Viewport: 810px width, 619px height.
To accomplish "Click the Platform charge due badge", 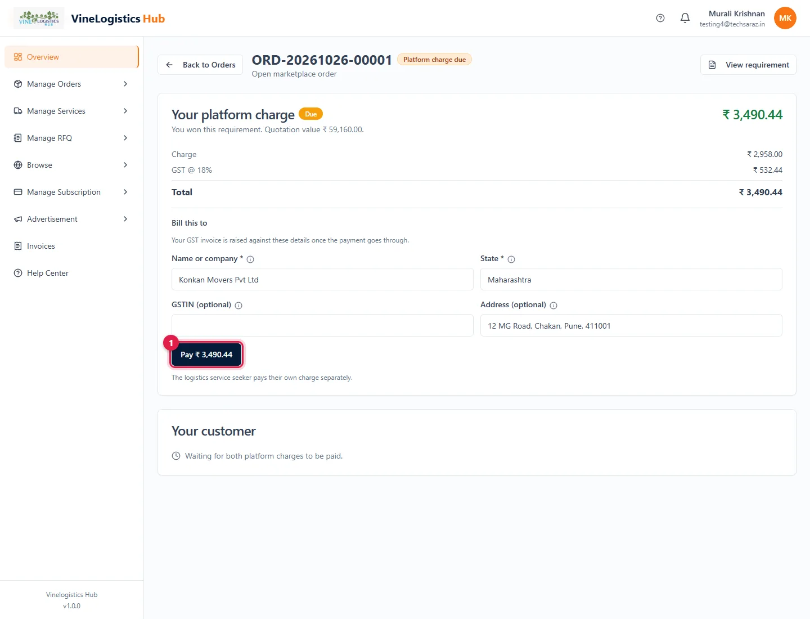I will 434,60.
